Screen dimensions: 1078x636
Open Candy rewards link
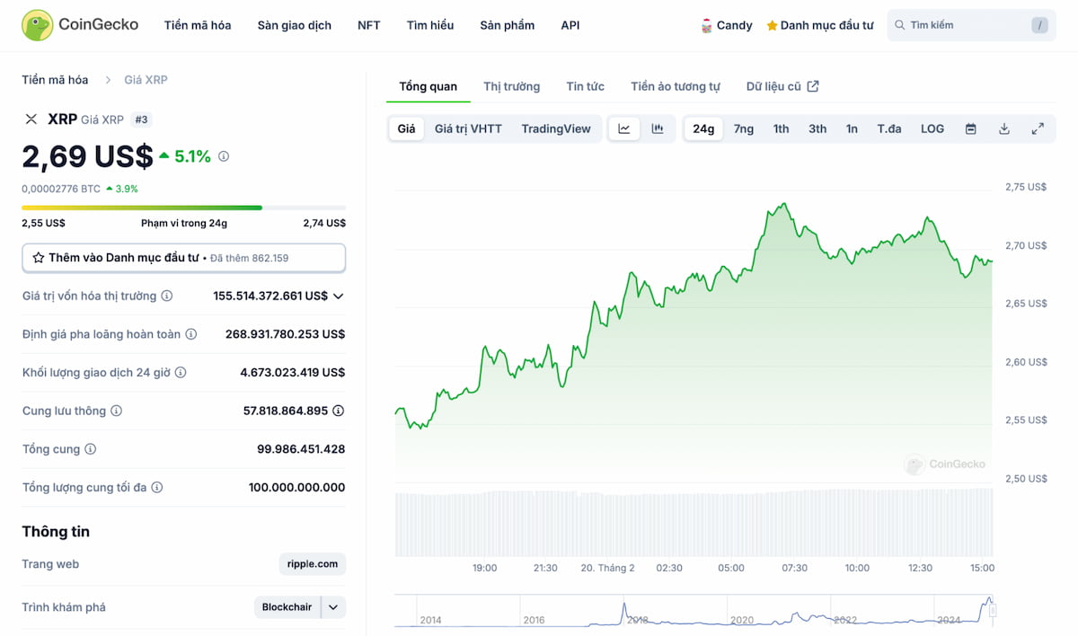(x=727, y=25)
